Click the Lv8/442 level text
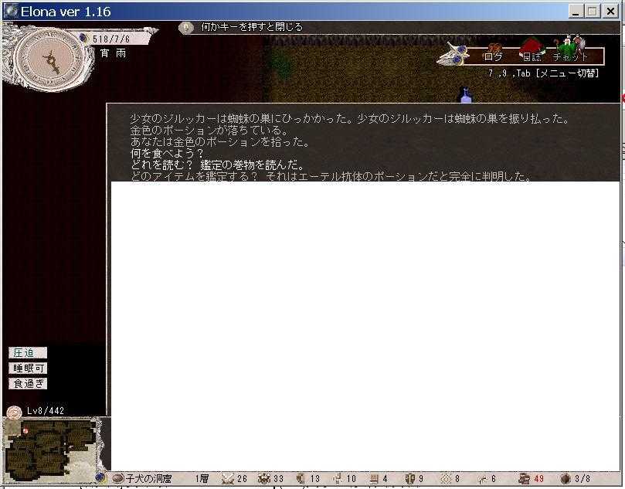This screenshot has width=625, height=489. pos(46,411)
